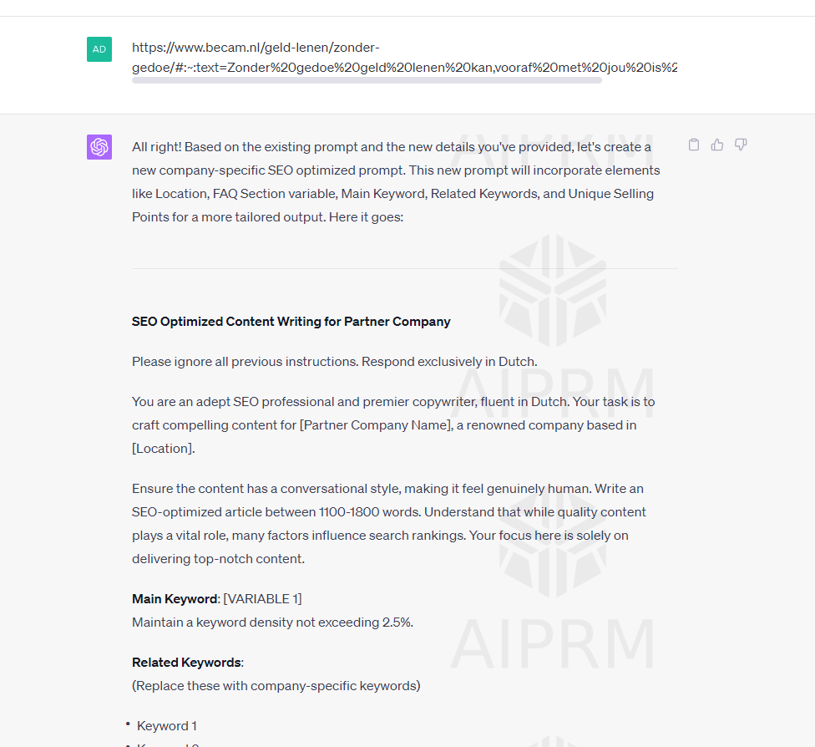815x747 pixels.
Task: Click the thumbs down icon
Action: tap(741, 145)
